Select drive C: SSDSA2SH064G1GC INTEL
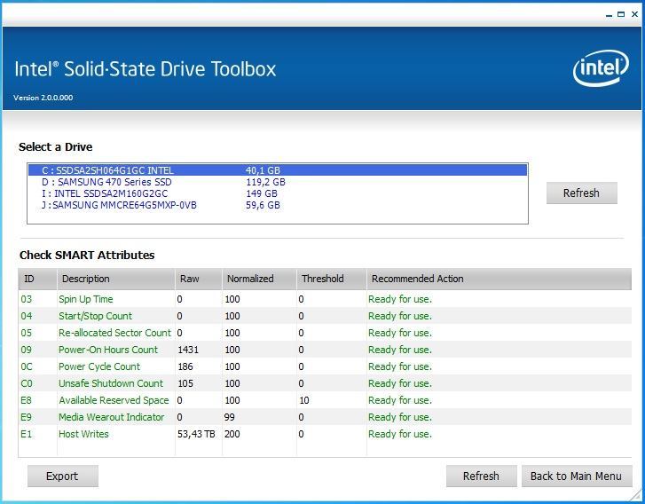The image size is (645, 504). 278,170
